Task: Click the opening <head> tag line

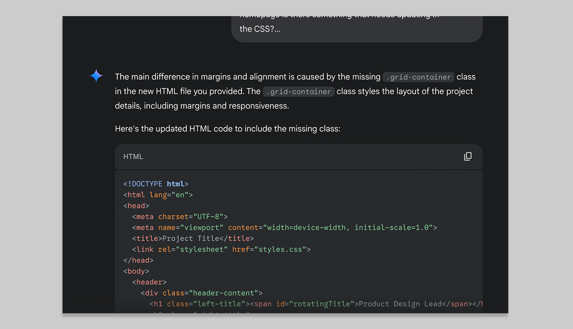Action: 136,206
